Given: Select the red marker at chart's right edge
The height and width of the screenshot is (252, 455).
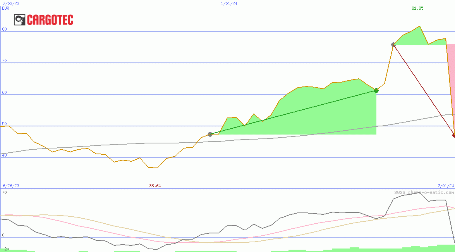Looking at the screenshot, I should [453, 135].
